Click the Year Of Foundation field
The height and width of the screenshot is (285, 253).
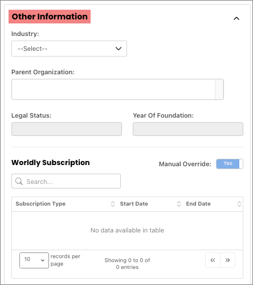point(188,129)
